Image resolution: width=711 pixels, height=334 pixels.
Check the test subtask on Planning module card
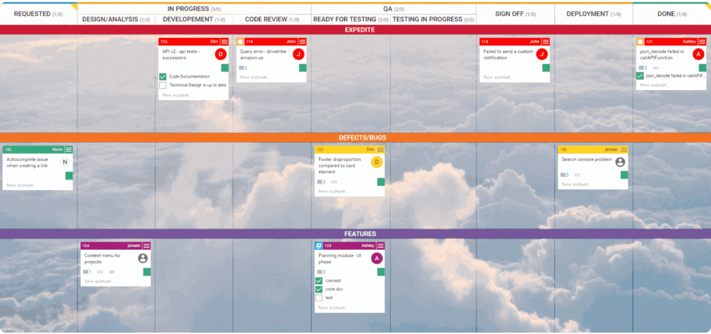point(319,298)
